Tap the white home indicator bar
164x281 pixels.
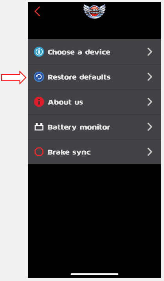click(94, 274)
